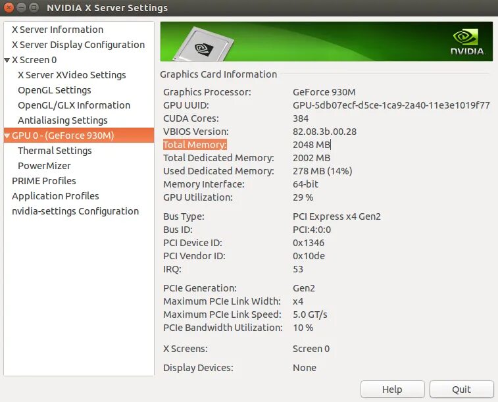Open OpenGL Settings page
The width and height of the screenshot is (498, 402).
55,90
